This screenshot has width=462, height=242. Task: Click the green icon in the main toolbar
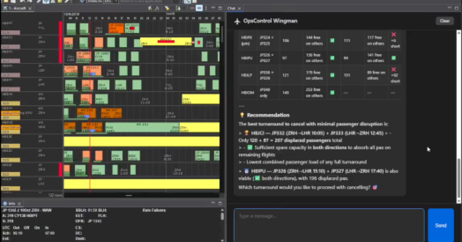click(x=60, y=2)
